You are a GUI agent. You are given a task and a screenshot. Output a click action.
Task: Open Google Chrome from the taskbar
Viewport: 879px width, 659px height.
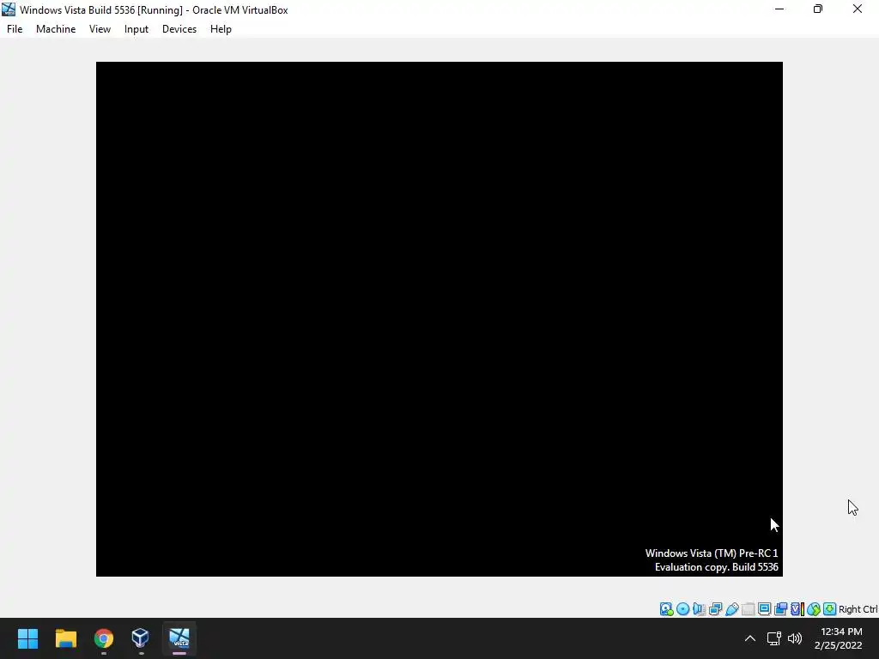(104, 638)
